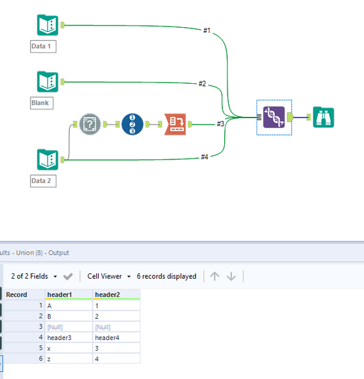364x379 pixels.
Task: Select the Data 2 Text Input tool
Action: click(x=47, y=160)
